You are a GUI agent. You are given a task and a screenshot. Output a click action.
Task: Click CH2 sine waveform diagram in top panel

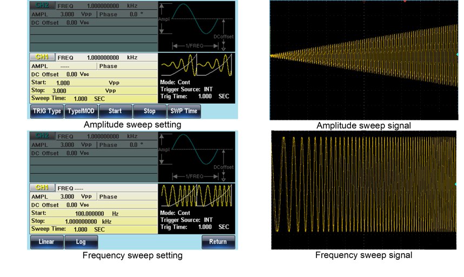pos(196,26)
